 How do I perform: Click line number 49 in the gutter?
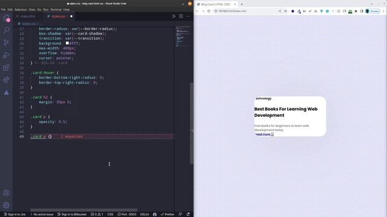click(22, 137)
